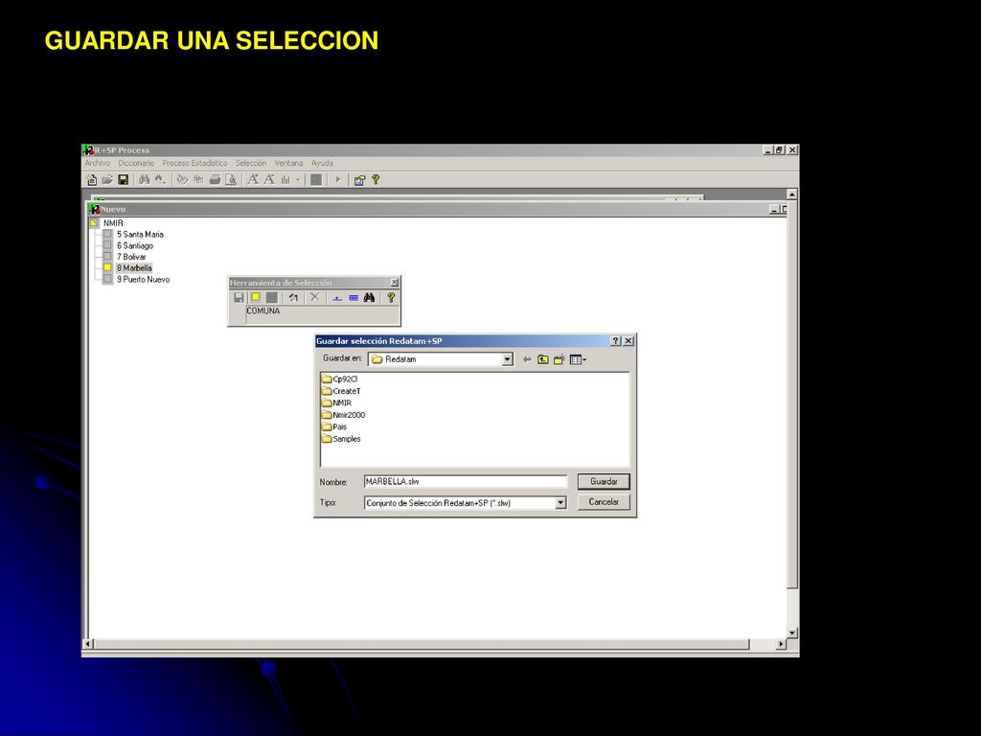This screenshot has height=736, width=981.
Task: Click the COMUNA entry in selection tool
Action: (263, 311)
